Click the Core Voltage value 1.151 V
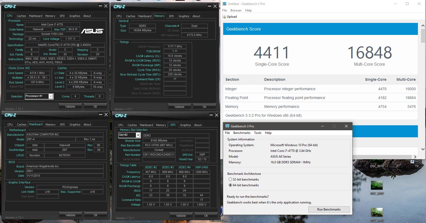 pos(70,39)
